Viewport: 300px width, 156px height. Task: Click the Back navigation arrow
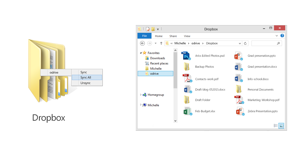(142, 43)
